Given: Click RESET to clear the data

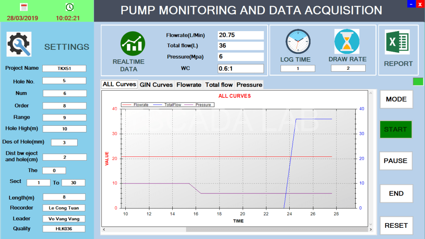Looking at the screenshot, I should tap(396, 225).
